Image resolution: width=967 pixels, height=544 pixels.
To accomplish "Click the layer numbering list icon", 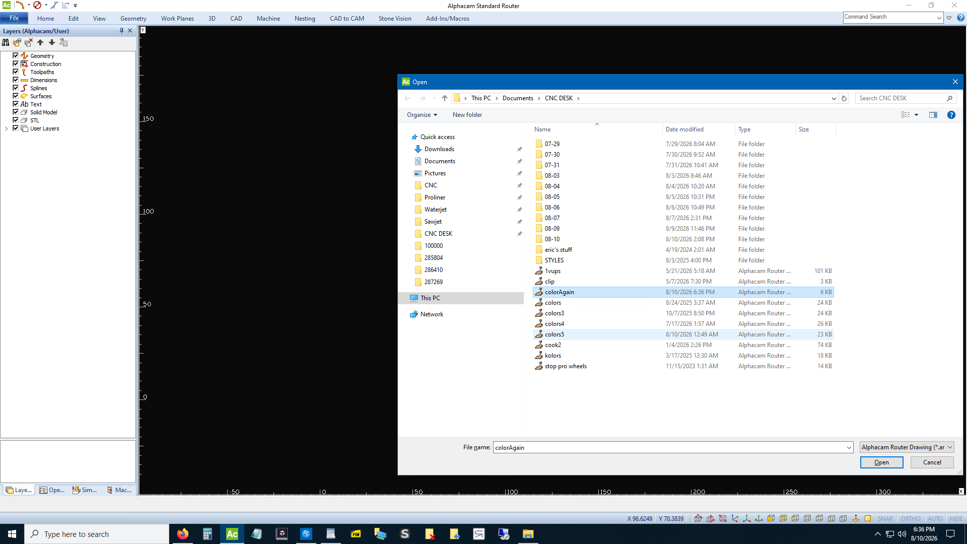I will [63, 43].
